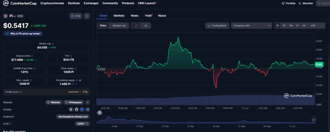
Task: Click the Market cap info icon
Action: 53,44
